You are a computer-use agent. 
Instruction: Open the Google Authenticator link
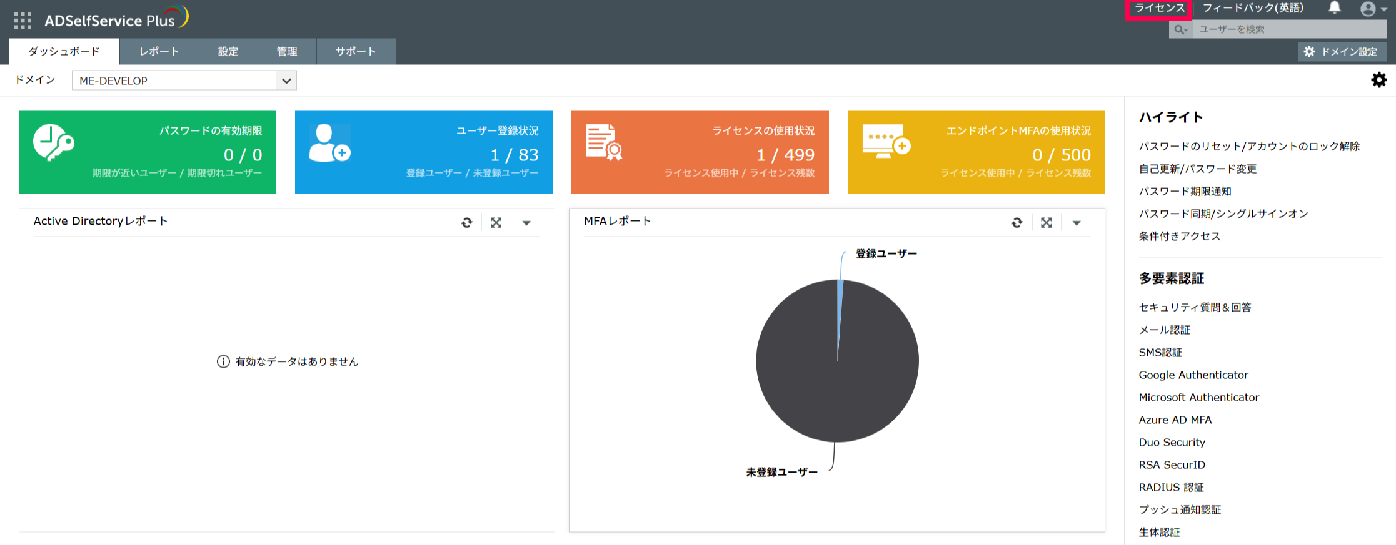1193,375
